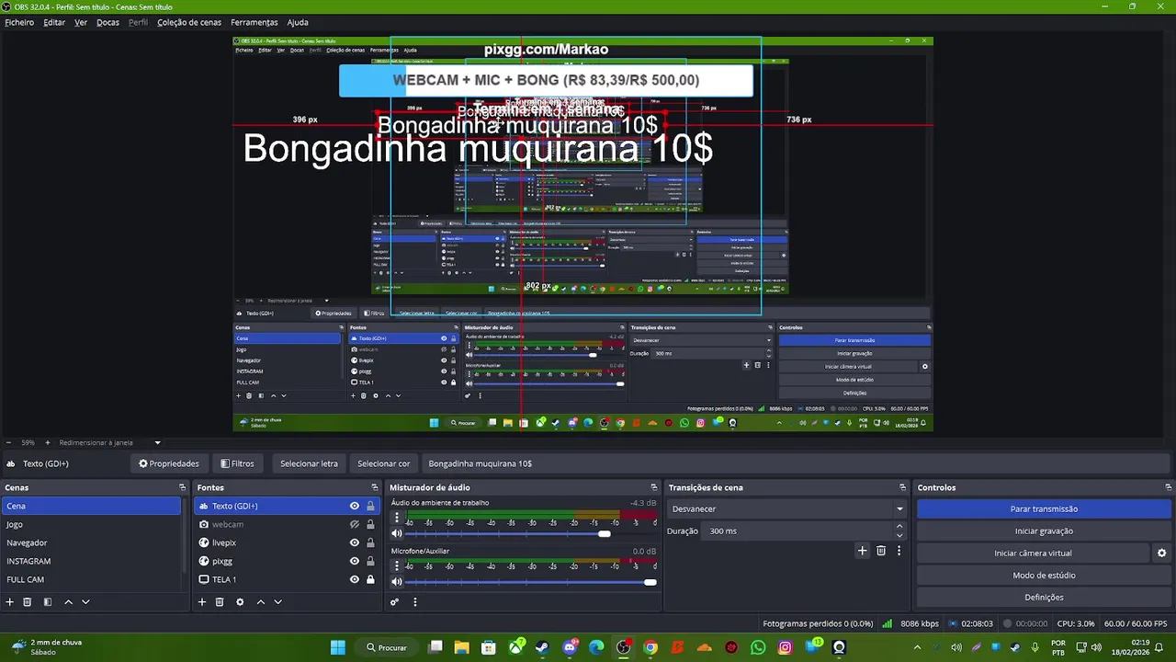Click Iniciar câmera virtual button

coord(1033,554)
